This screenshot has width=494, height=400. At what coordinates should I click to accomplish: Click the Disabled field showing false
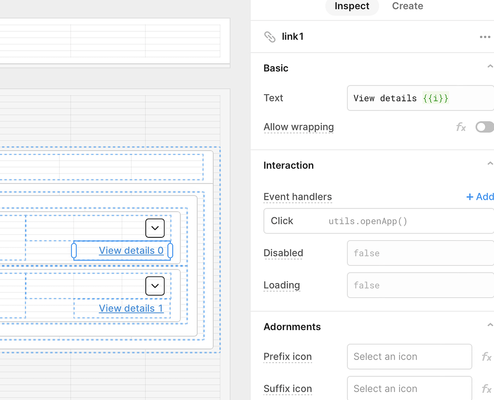[x=420, y=253]
